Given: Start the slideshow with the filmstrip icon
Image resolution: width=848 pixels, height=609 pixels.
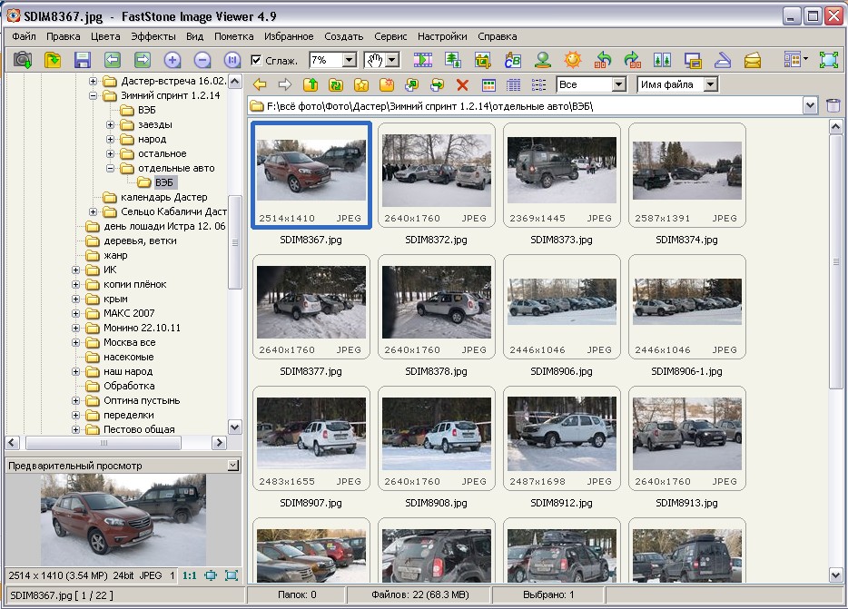Looking at the screenshot, I should tap(422, 60).
